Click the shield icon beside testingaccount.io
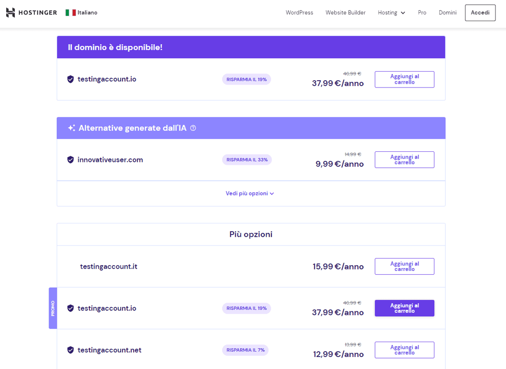 [x=70, y=79]
